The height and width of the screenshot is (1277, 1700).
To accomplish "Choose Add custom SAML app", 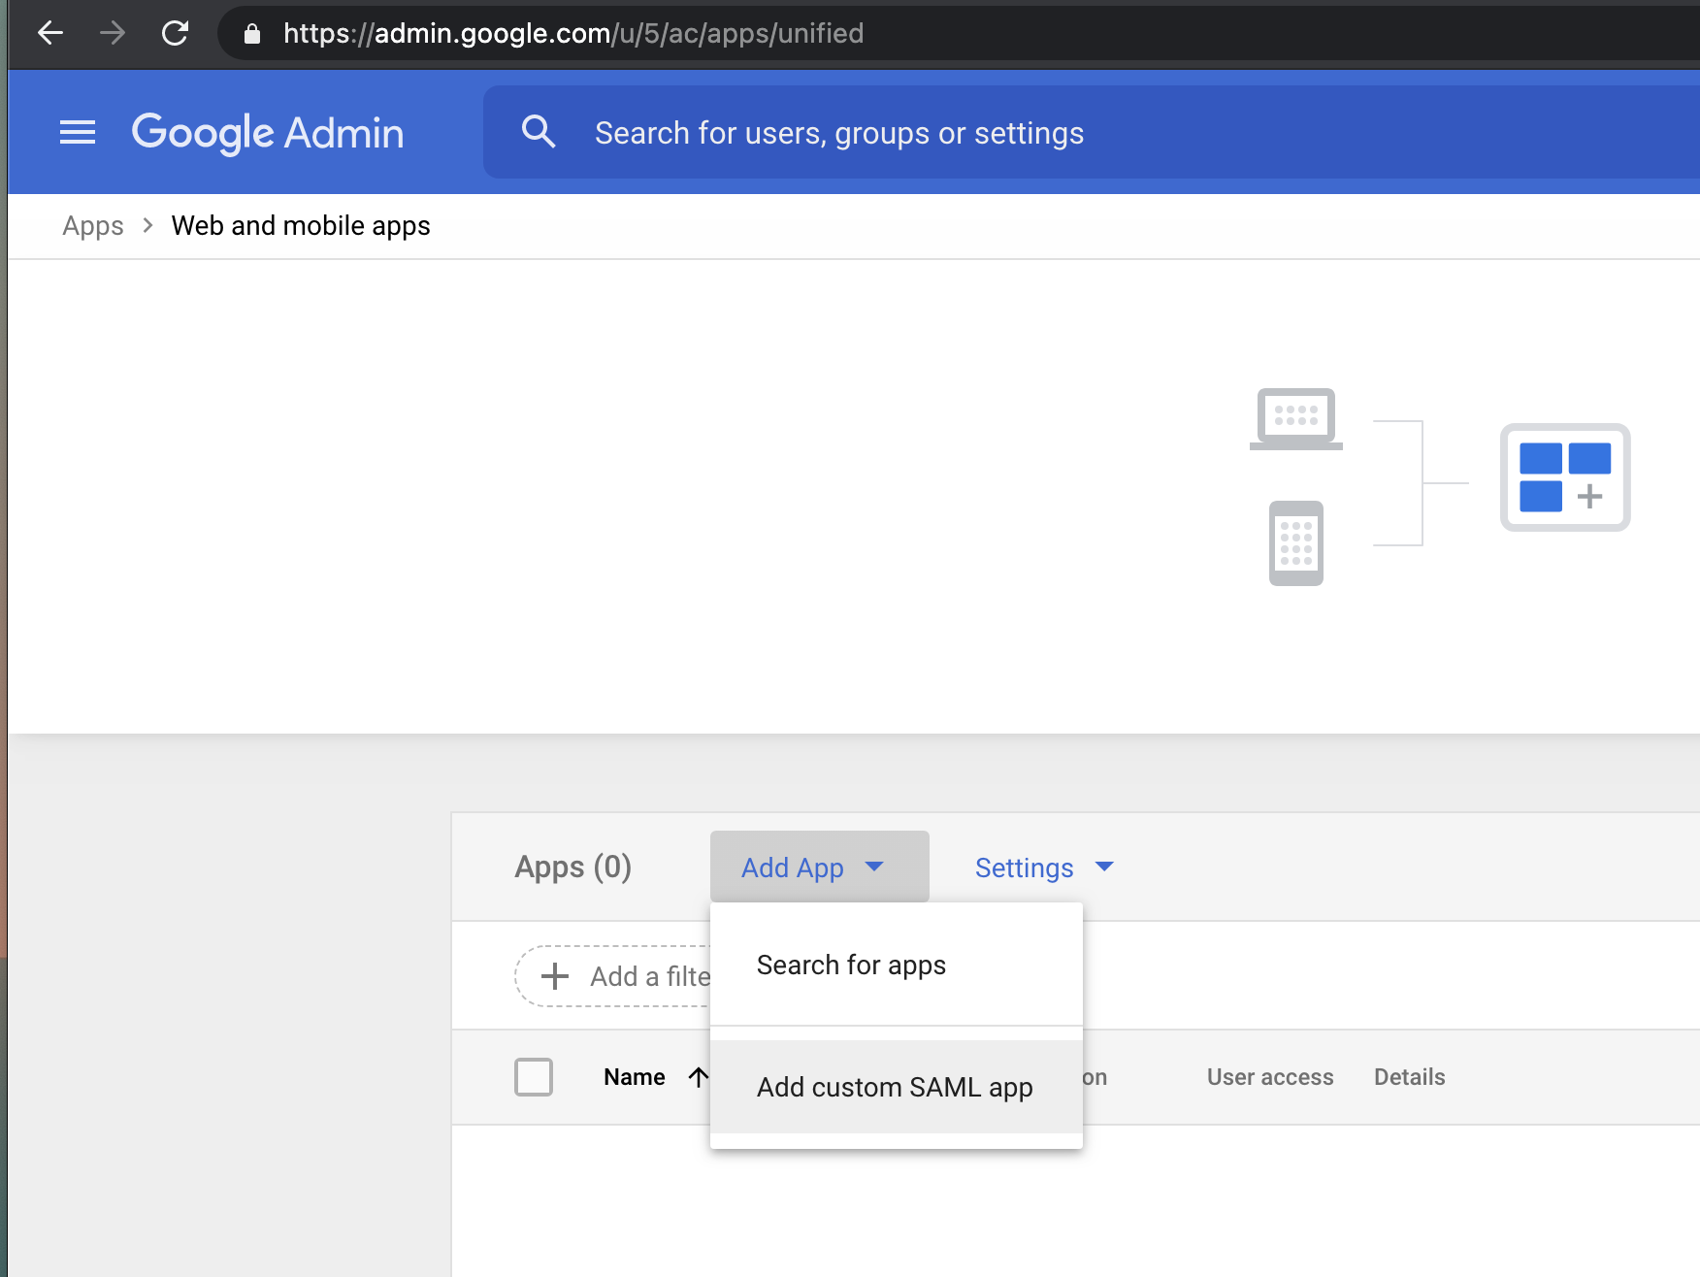I will 895,1087.
